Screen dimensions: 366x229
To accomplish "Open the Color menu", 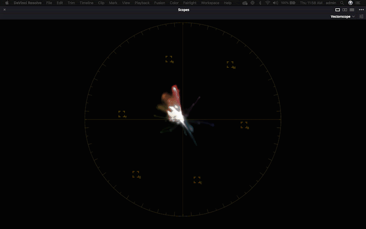I will coord(174,3).
